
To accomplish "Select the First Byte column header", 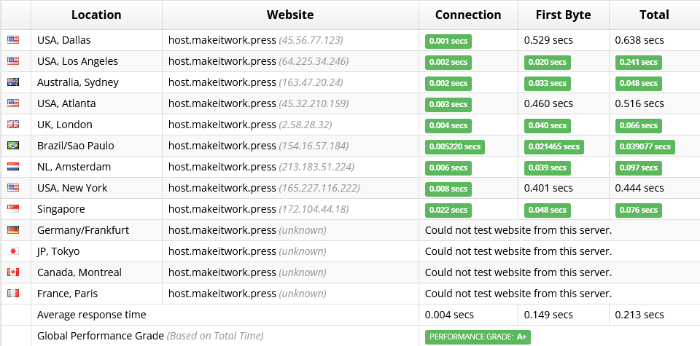I will click(x=564, y=15).
